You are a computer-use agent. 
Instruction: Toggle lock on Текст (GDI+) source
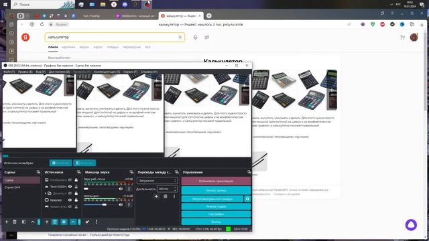click(x=76, y=187)
